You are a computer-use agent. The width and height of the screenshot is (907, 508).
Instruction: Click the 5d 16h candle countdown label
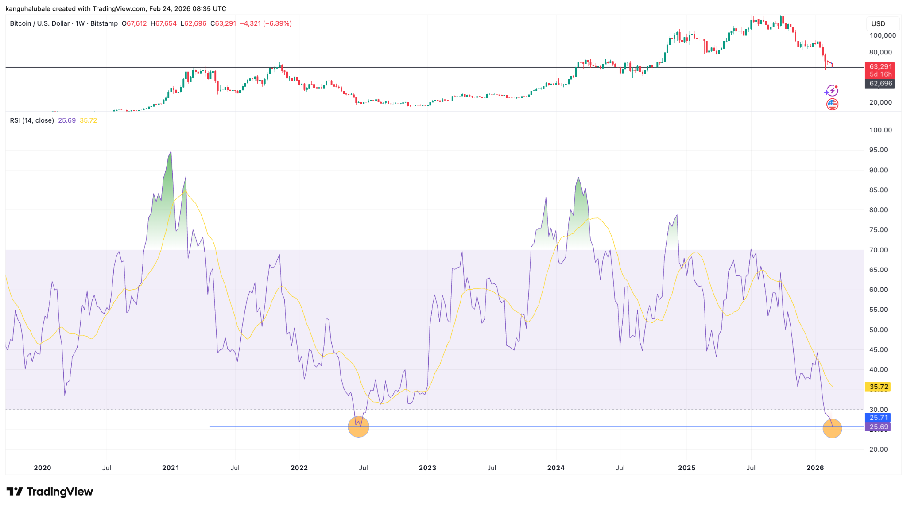coord(880,74)
